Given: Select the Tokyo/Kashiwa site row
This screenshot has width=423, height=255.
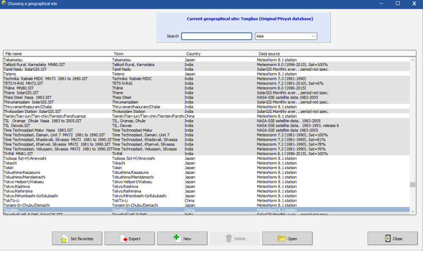Looking at the screenshot, I should click(x=17, y=186).
